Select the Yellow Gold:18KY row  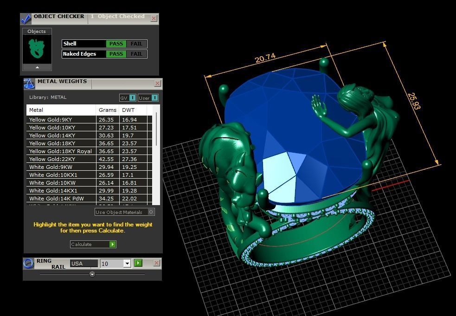tap(89, 143)
